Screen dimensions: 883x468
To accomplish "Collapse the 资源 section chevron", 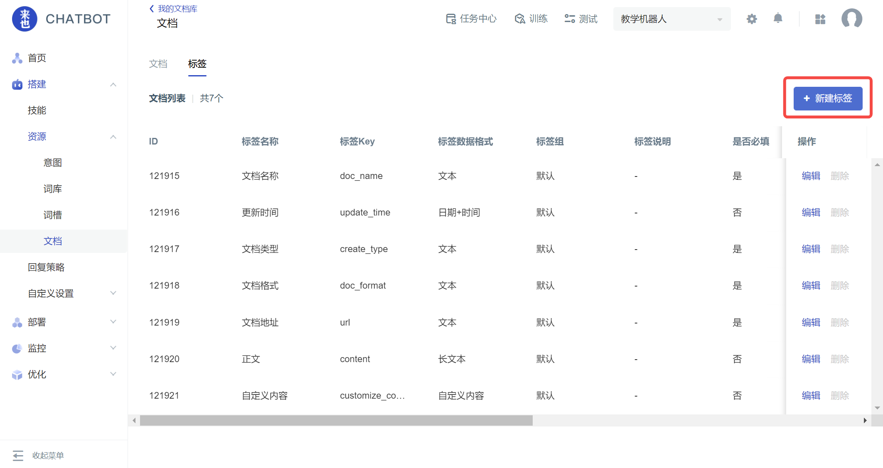I will [x=113, y=137].
